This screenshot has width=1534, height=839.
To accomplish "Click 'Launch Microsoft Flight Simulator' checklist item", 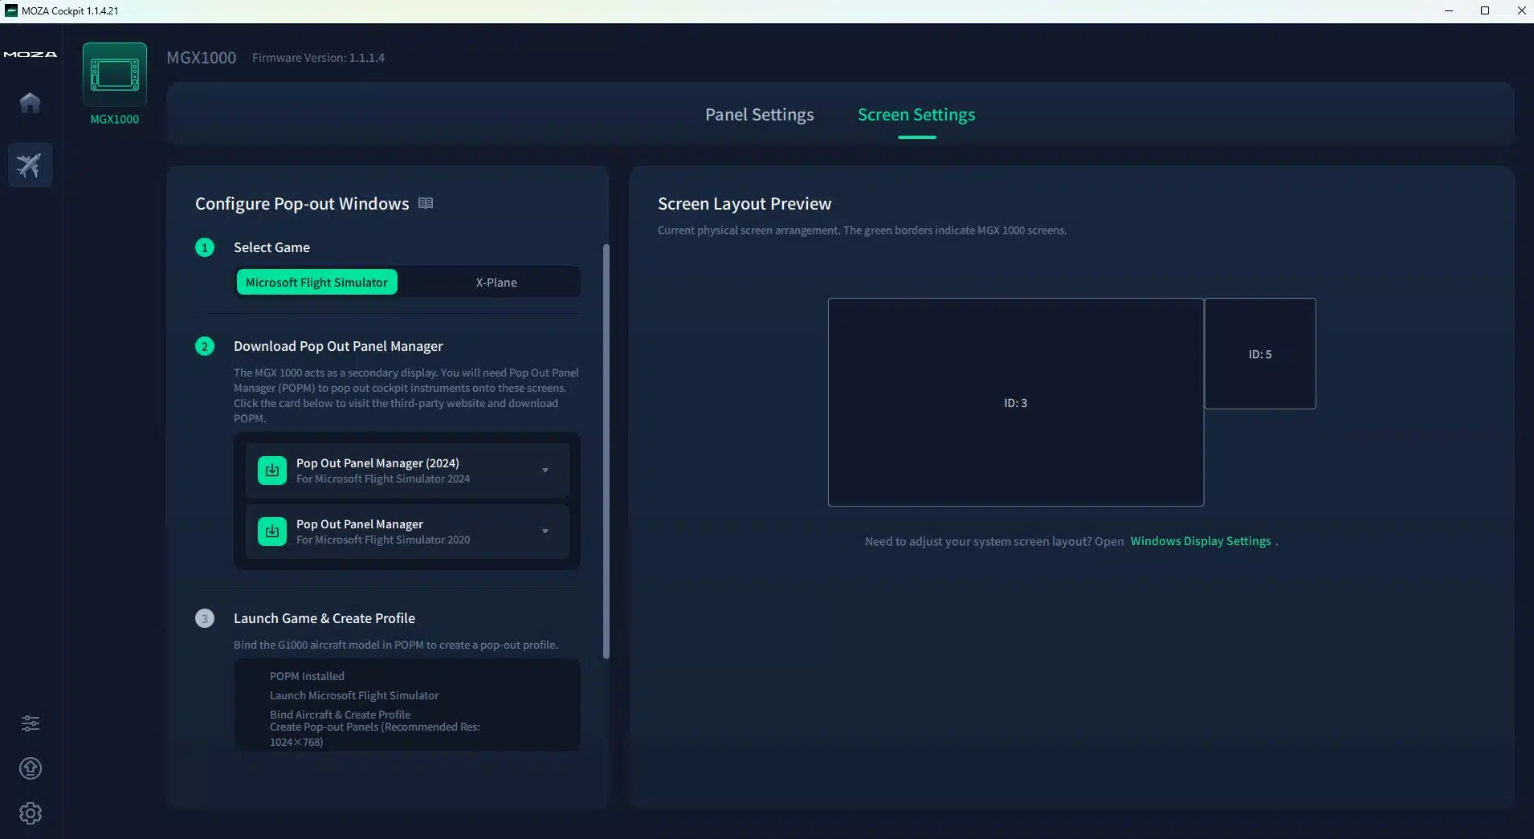I will [354, 695].
